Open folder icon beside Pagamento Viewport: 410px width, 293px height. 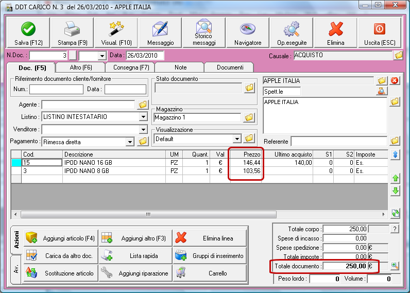143,142
